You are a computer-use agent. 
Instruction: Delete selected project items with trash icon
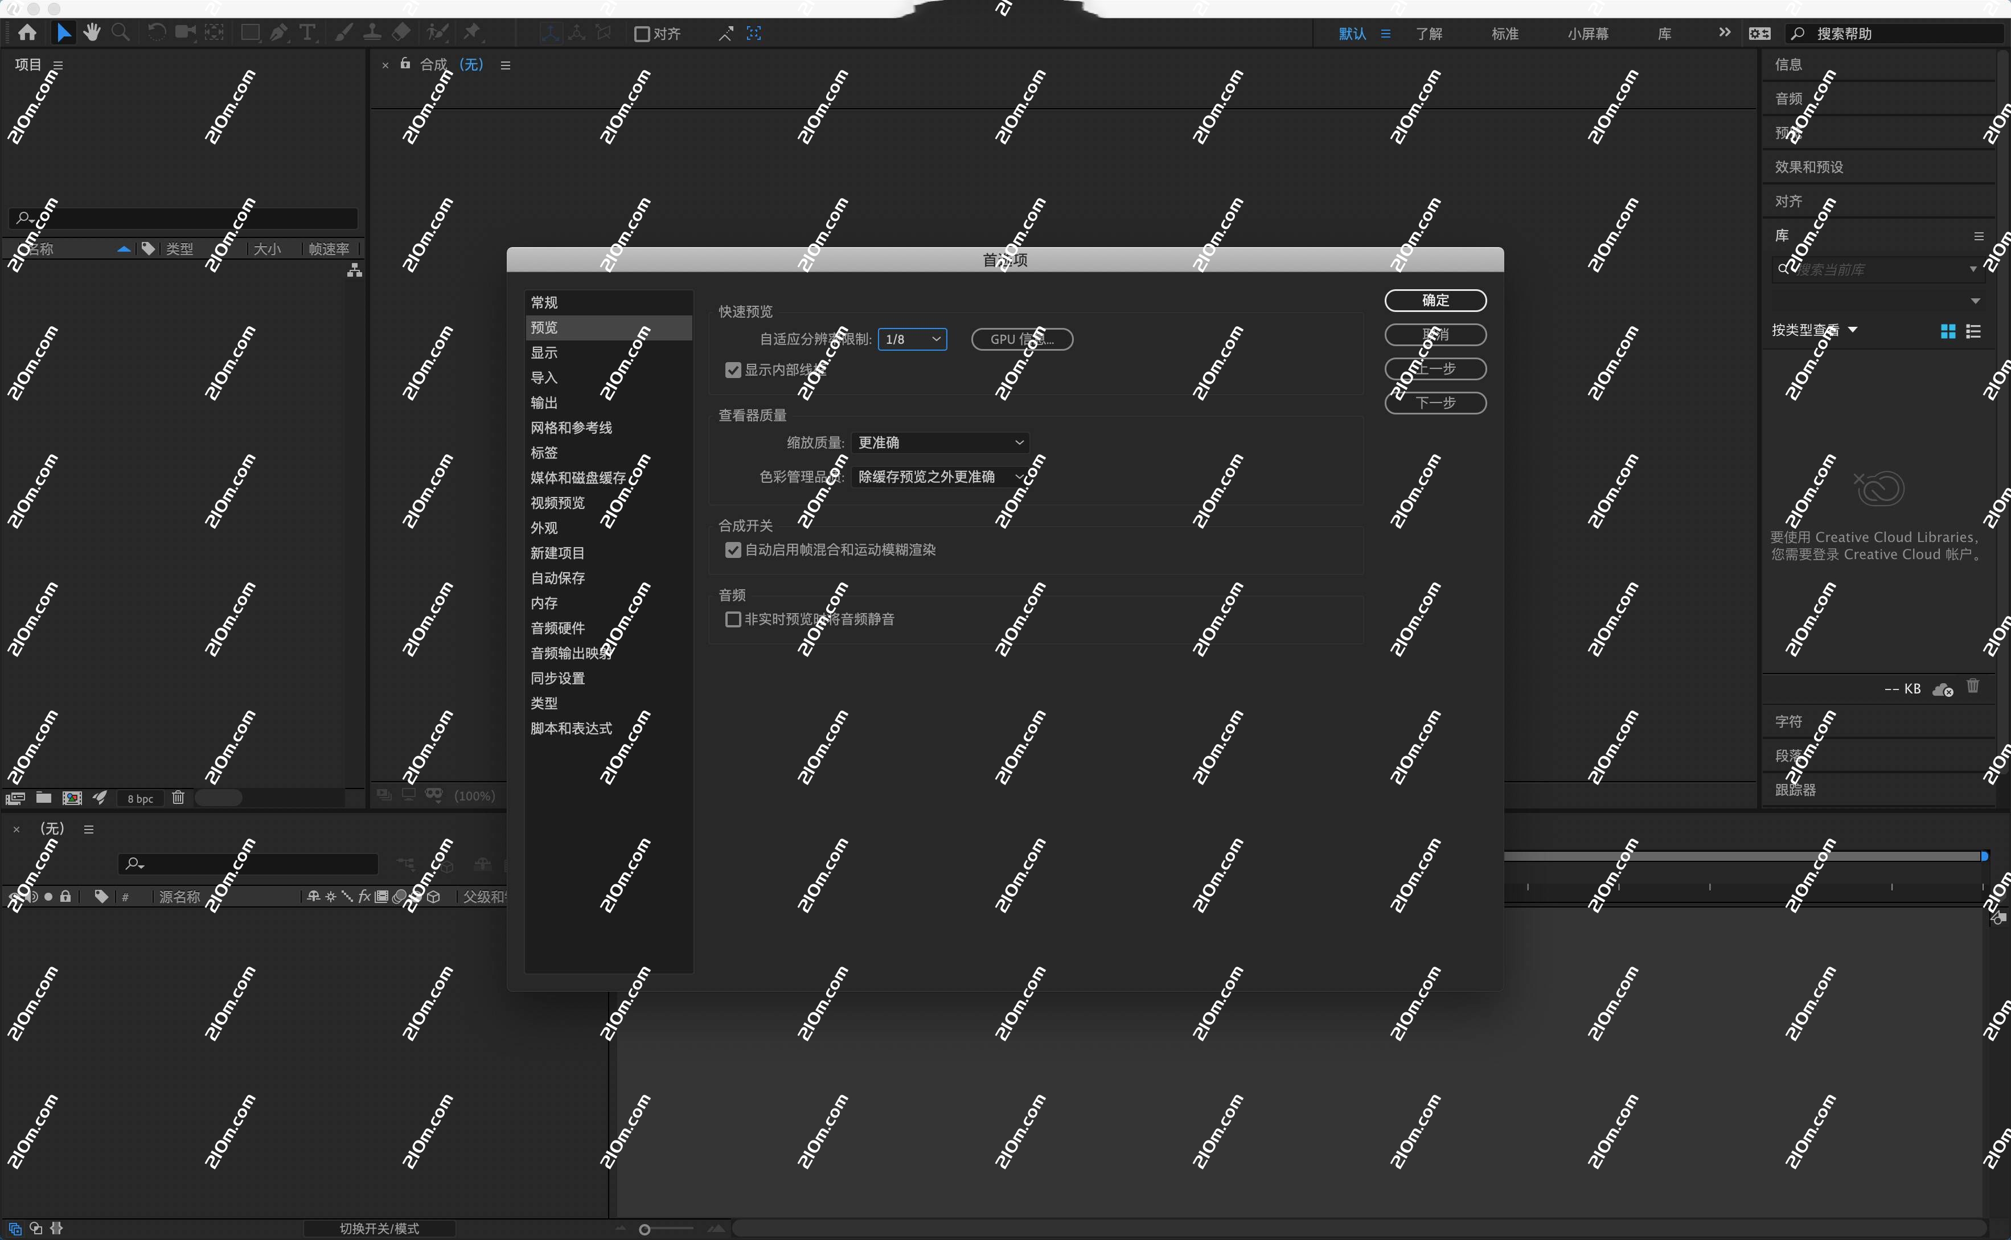tap(178, 798)
